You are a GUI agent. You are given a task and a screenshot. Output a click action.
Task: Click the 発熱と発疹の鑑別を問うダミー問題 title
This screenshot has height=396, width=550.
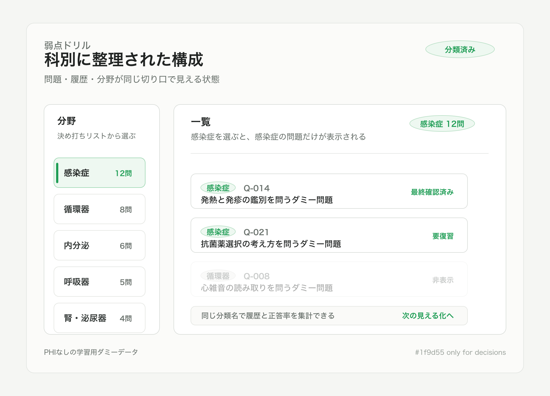click(x=267, y=200)
